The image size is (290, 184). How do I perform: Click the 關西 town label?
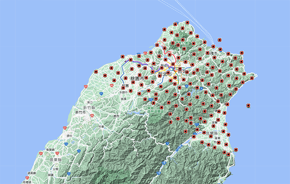pyautogui.click(x=116, y=116)
